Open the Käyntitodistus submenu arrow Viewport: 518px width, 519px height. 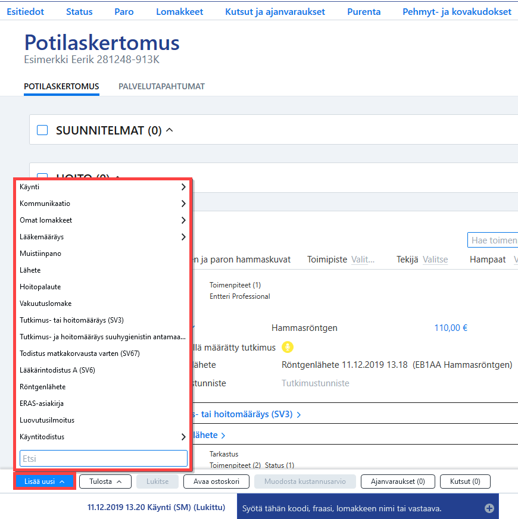[183, 437]
